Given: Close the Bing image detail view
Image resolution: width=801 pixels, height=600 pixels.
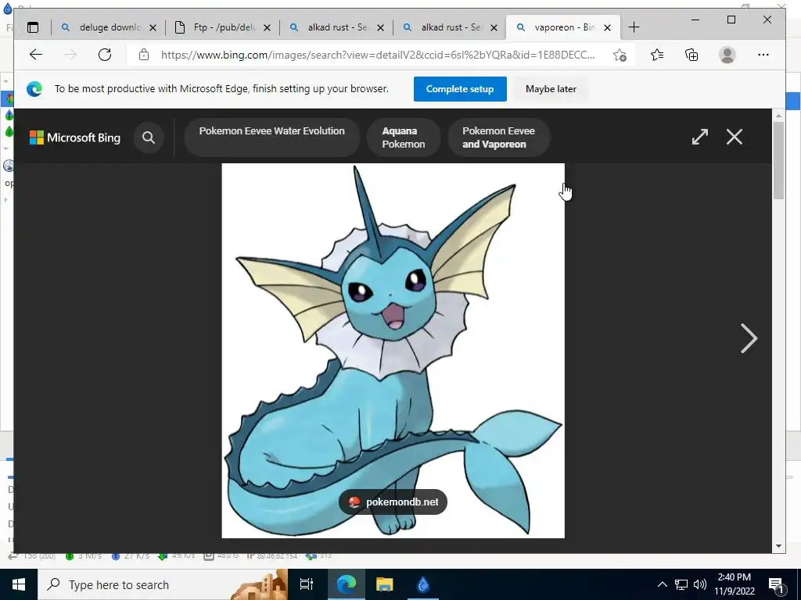Looking at the screenshot, I should click(735, 137).
